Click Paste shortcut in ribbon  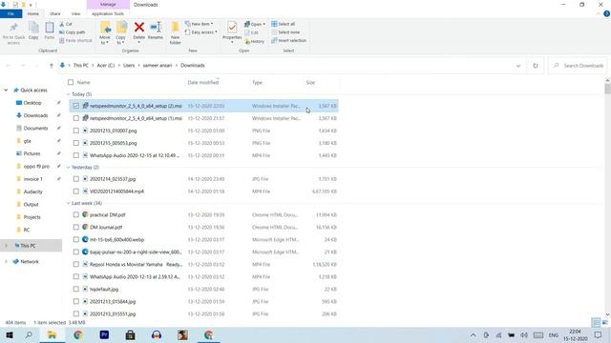pyautogui.click(x=75, y=40)
